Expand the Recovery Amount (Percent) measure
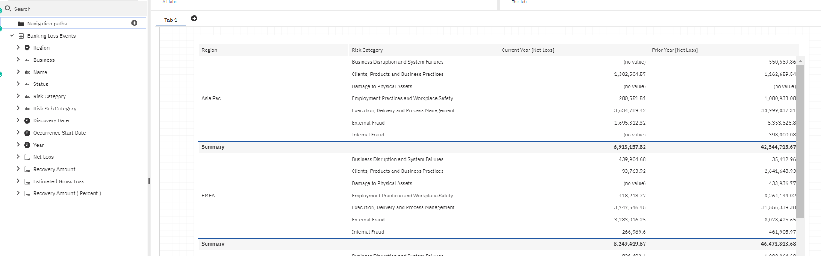 point(18,193)
